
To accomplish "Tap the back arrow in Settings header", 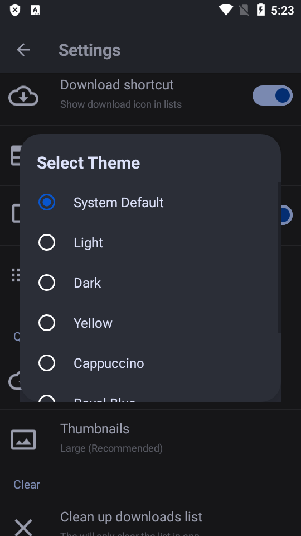I will pos(23,50).
